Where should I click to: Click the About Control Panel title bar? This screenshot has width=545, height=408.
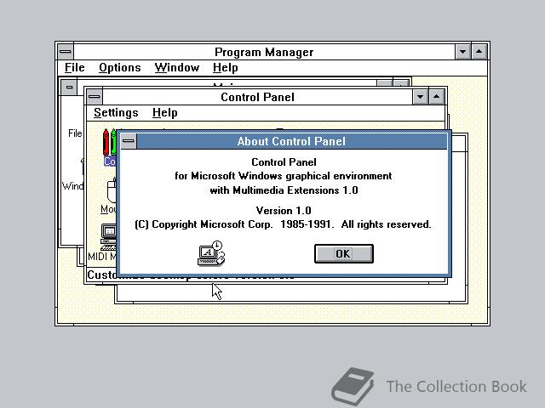click(x=291, y=141)
